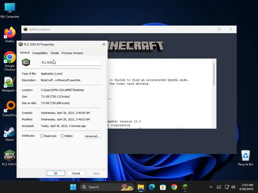
Task: Click the Created date value 2:45:00 AM
Action: [65, 113]
